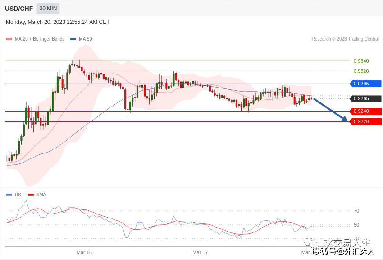
Task: Click the Research © 2023 Trading Central credit
Action: (x=345, y=39)
